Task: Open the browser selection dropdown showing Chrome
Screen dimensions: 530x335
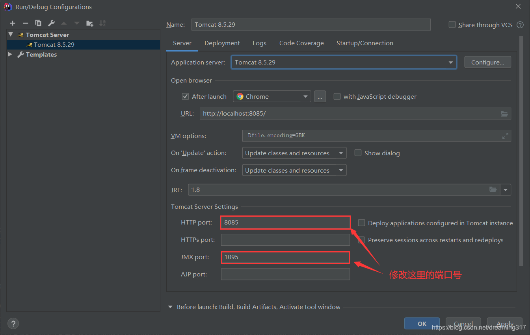Action: coord(305,96)
